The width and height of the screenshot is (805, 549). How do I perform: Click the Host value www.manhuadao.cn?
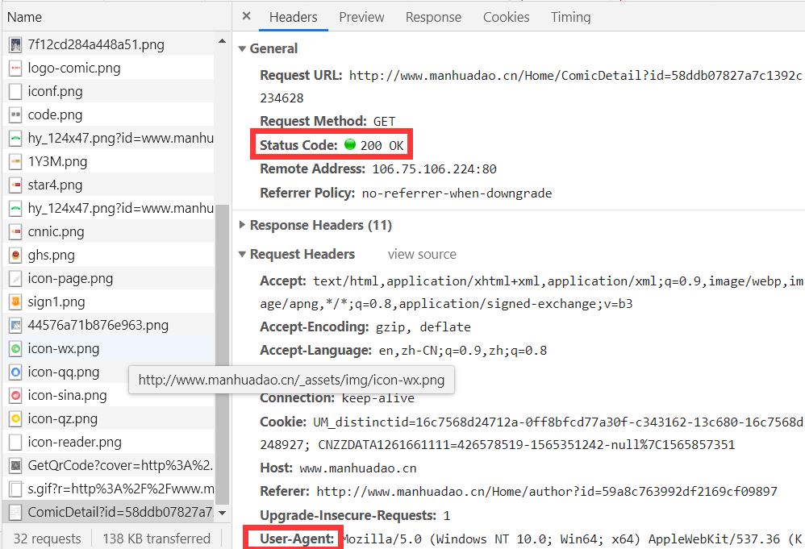[358, 468]
